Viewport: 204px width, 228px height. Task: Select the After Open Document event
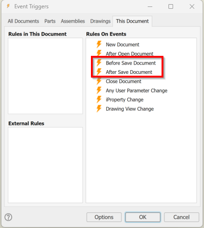[x=130, y=54]
